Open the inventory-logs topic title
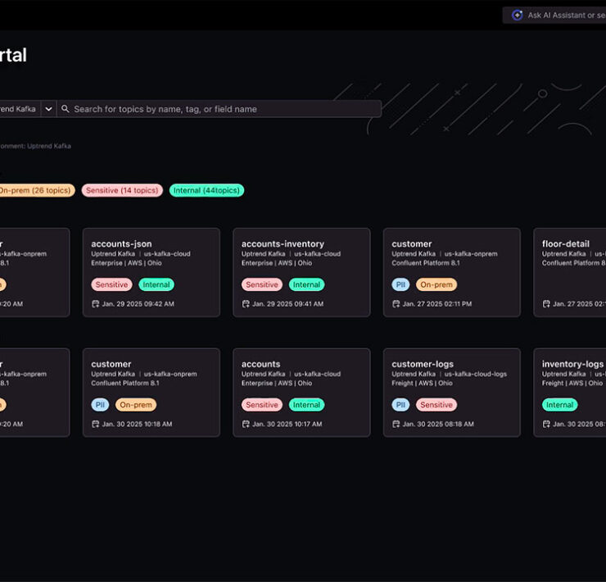 [x=572, y=364]
